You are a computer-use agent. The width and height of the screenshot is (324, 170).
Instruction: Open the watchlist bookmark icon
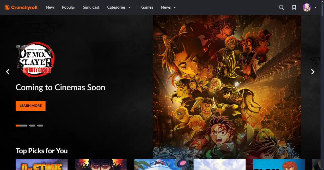pyautogui.click(x=294, y=7)
